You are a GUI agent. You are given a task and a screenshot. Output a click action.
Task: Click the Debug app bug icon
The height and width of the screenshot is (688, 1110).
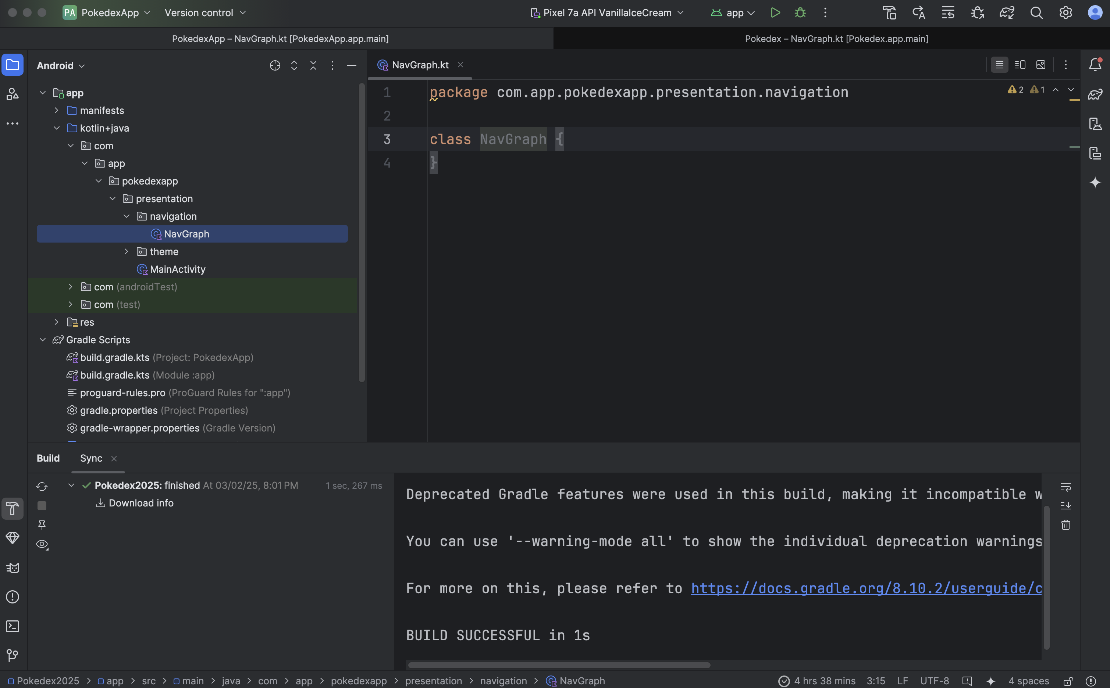click(800, 13)
